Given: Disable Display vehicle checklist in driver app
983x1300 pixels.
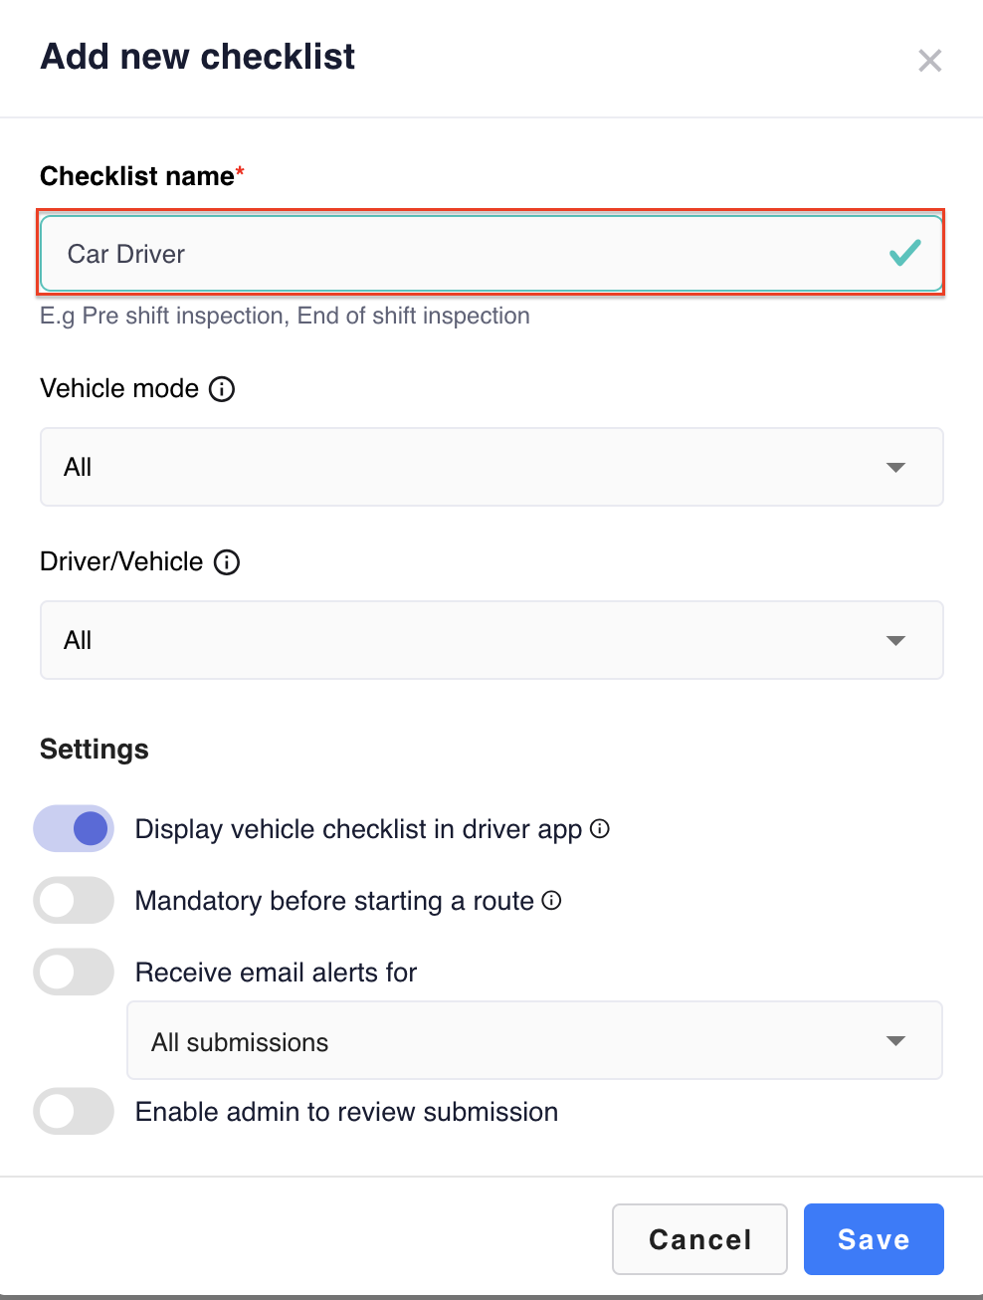Looking at the screenshot, I should pyautogui.click(x=74, y=828).
